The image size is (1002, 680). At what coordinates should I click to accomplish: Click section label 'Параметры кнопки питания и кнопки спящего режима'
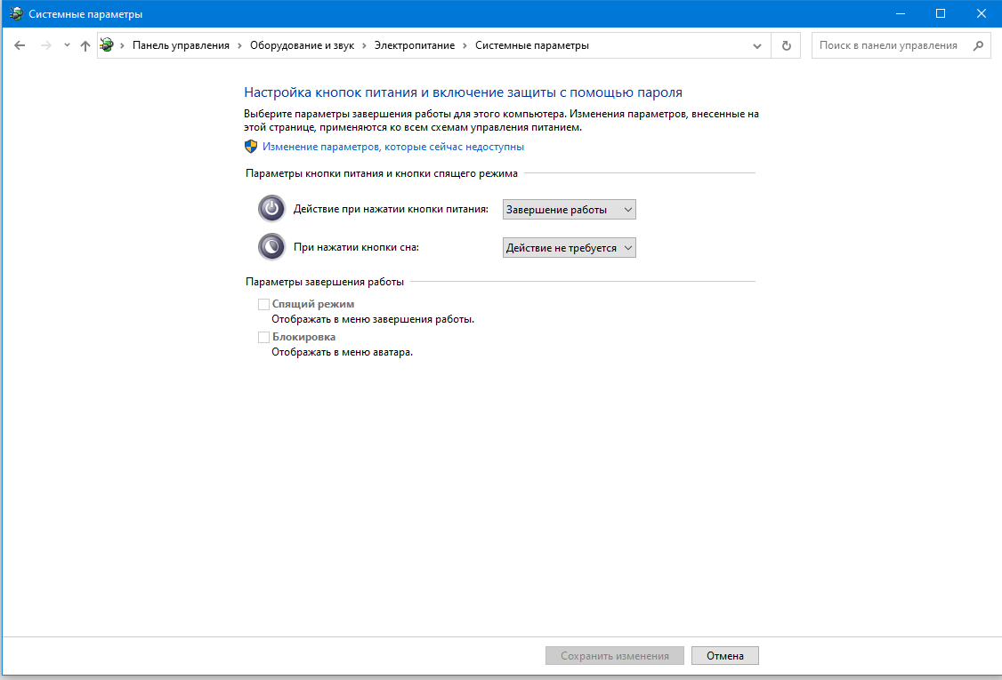coord(382,173)
